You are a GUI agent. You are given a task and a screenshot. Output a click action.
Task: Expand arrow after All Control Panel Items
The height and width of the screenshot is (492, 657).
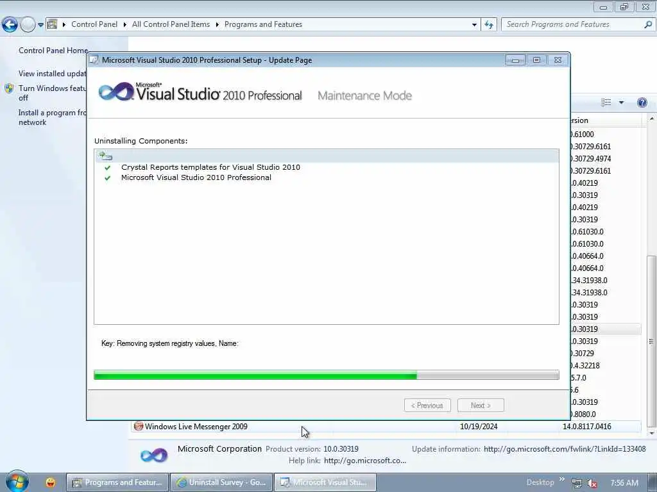click(217, 25)
